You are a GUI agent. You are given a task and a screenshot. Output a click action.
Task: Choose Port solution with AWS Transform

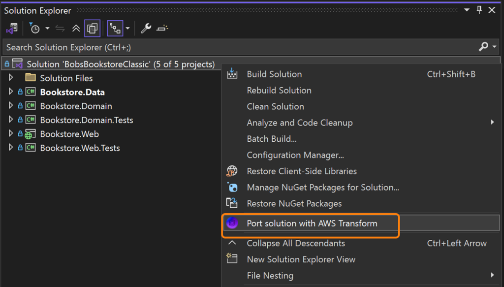coord(314,223)
